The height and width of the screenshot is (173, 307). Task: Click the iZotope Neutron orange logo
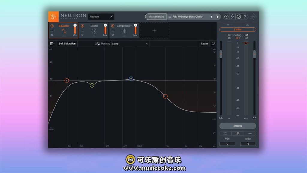click(x=53, y=17)
